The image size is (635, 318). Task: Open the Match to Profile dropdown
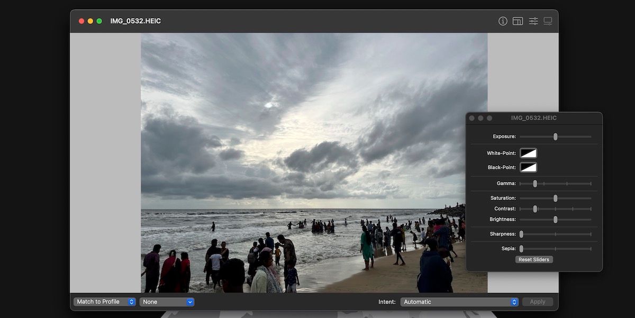[104, 301]
